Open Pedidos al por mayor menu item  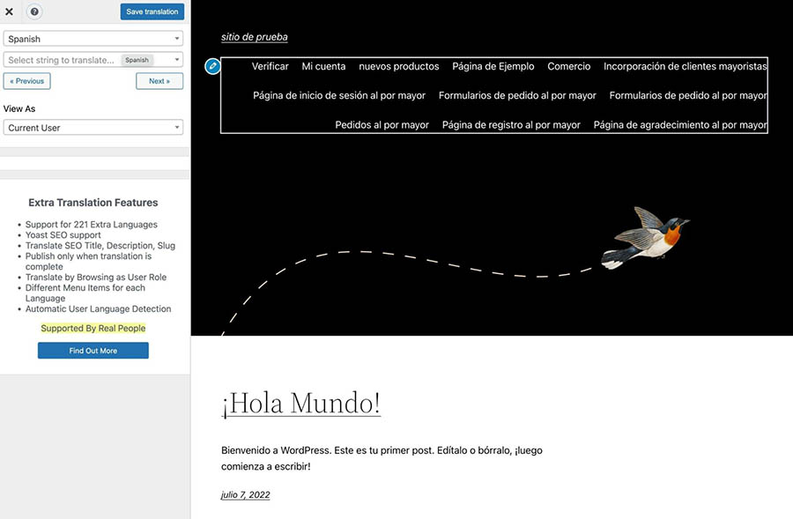point(382,125)
